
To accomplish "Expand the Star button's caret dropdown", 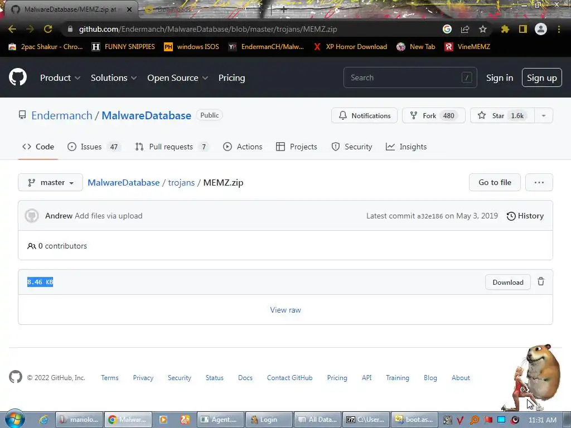I will (543, 115).
